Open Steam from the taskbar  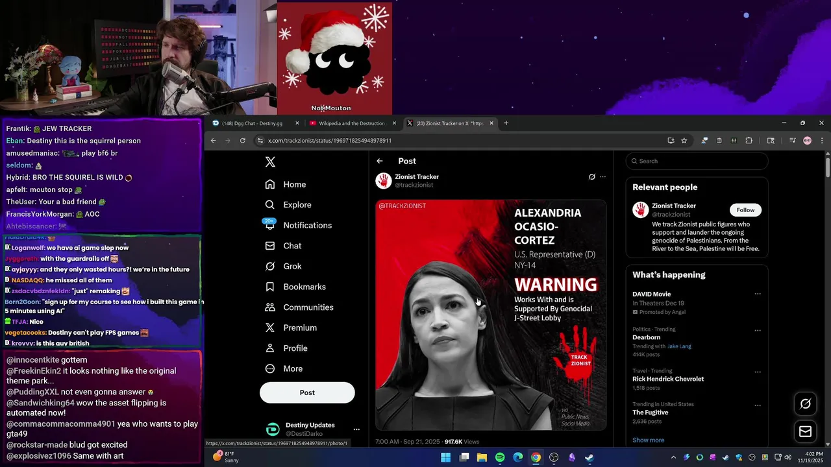(x=589, y=457)
